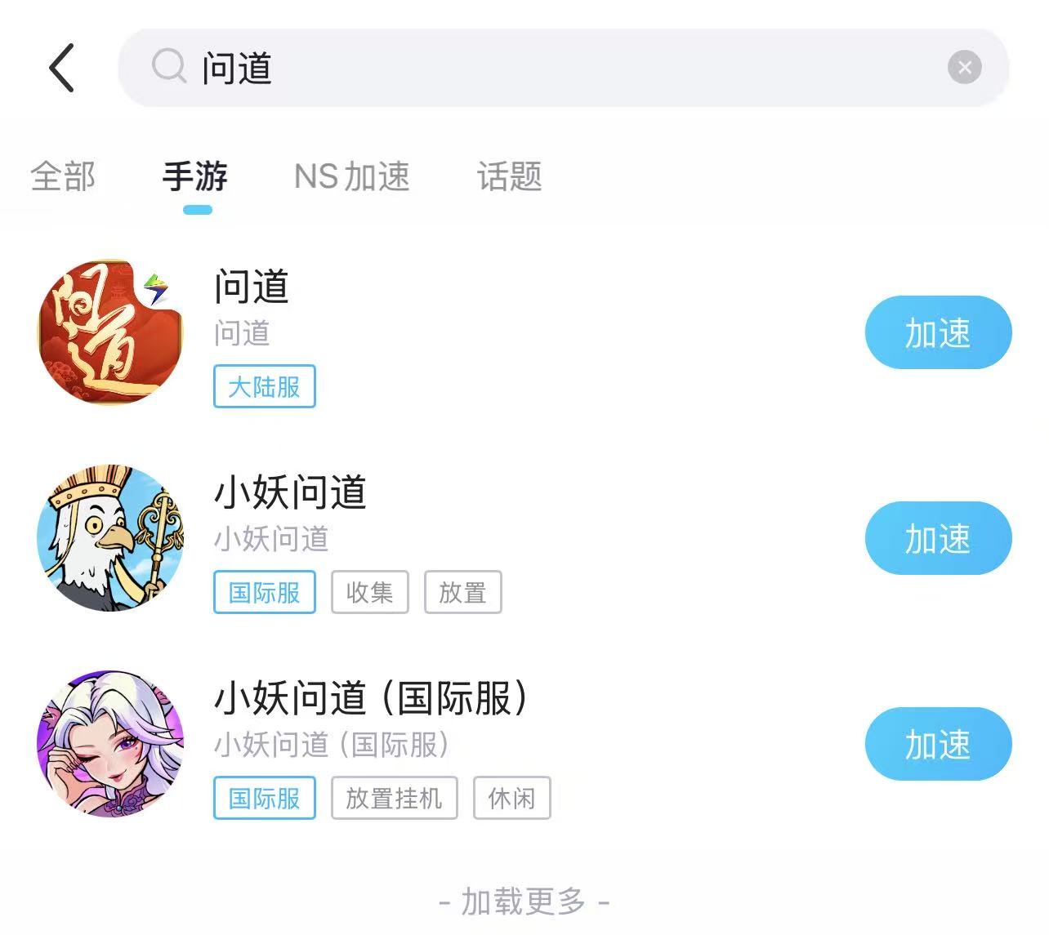The height and width of the screenshot is (935, 1049).
Task: Tap the 收集 tag on 小妖问道
Action: point(370,592)
